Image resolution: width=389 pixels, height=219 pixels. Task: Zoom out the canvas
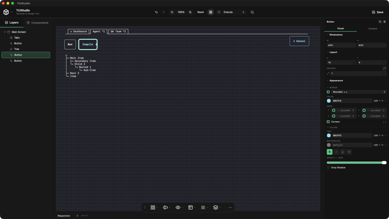tap(172, 12)
